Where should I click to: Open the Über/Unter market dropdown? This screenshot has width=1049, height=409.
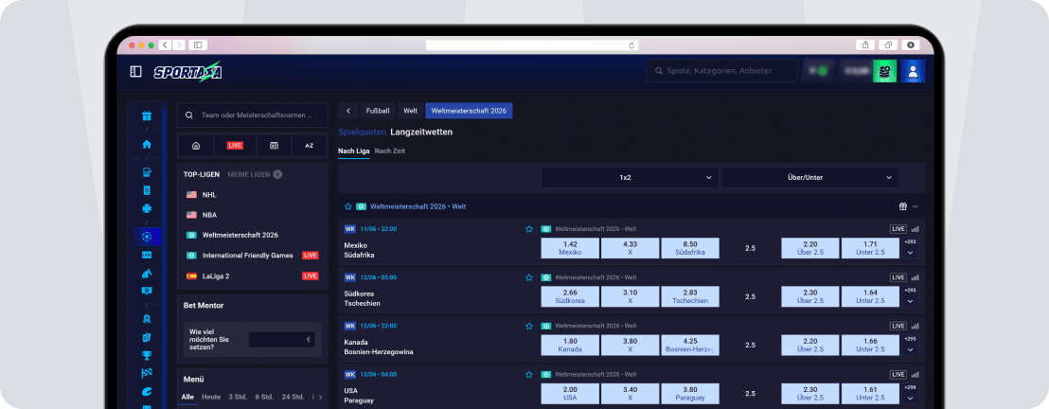coord(809,177)
